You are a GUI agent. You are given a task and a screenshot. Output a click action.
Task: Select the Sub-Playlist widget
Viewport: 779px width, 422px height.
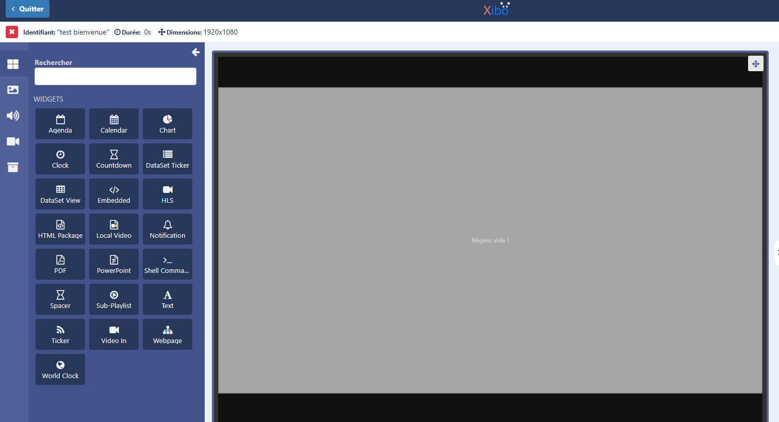tap(114, 299)
